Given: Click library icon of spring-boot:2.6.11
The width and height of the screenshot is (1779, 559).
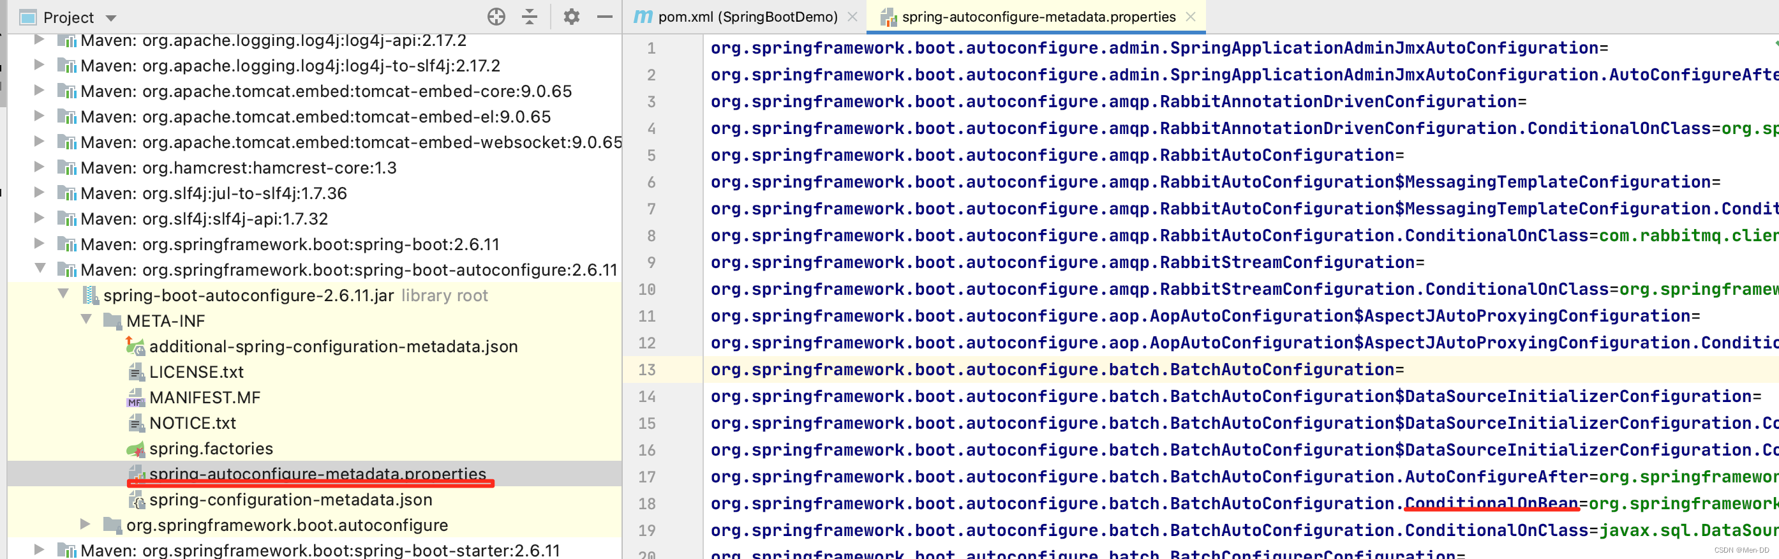Looking at the screenshot, I should (x=66, y=244).
